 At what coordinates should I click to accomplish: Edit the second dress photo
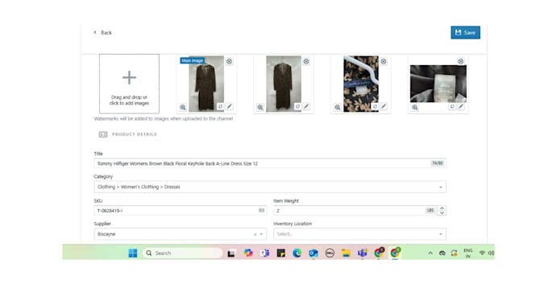pyautogui.click(x=306, y=106)
